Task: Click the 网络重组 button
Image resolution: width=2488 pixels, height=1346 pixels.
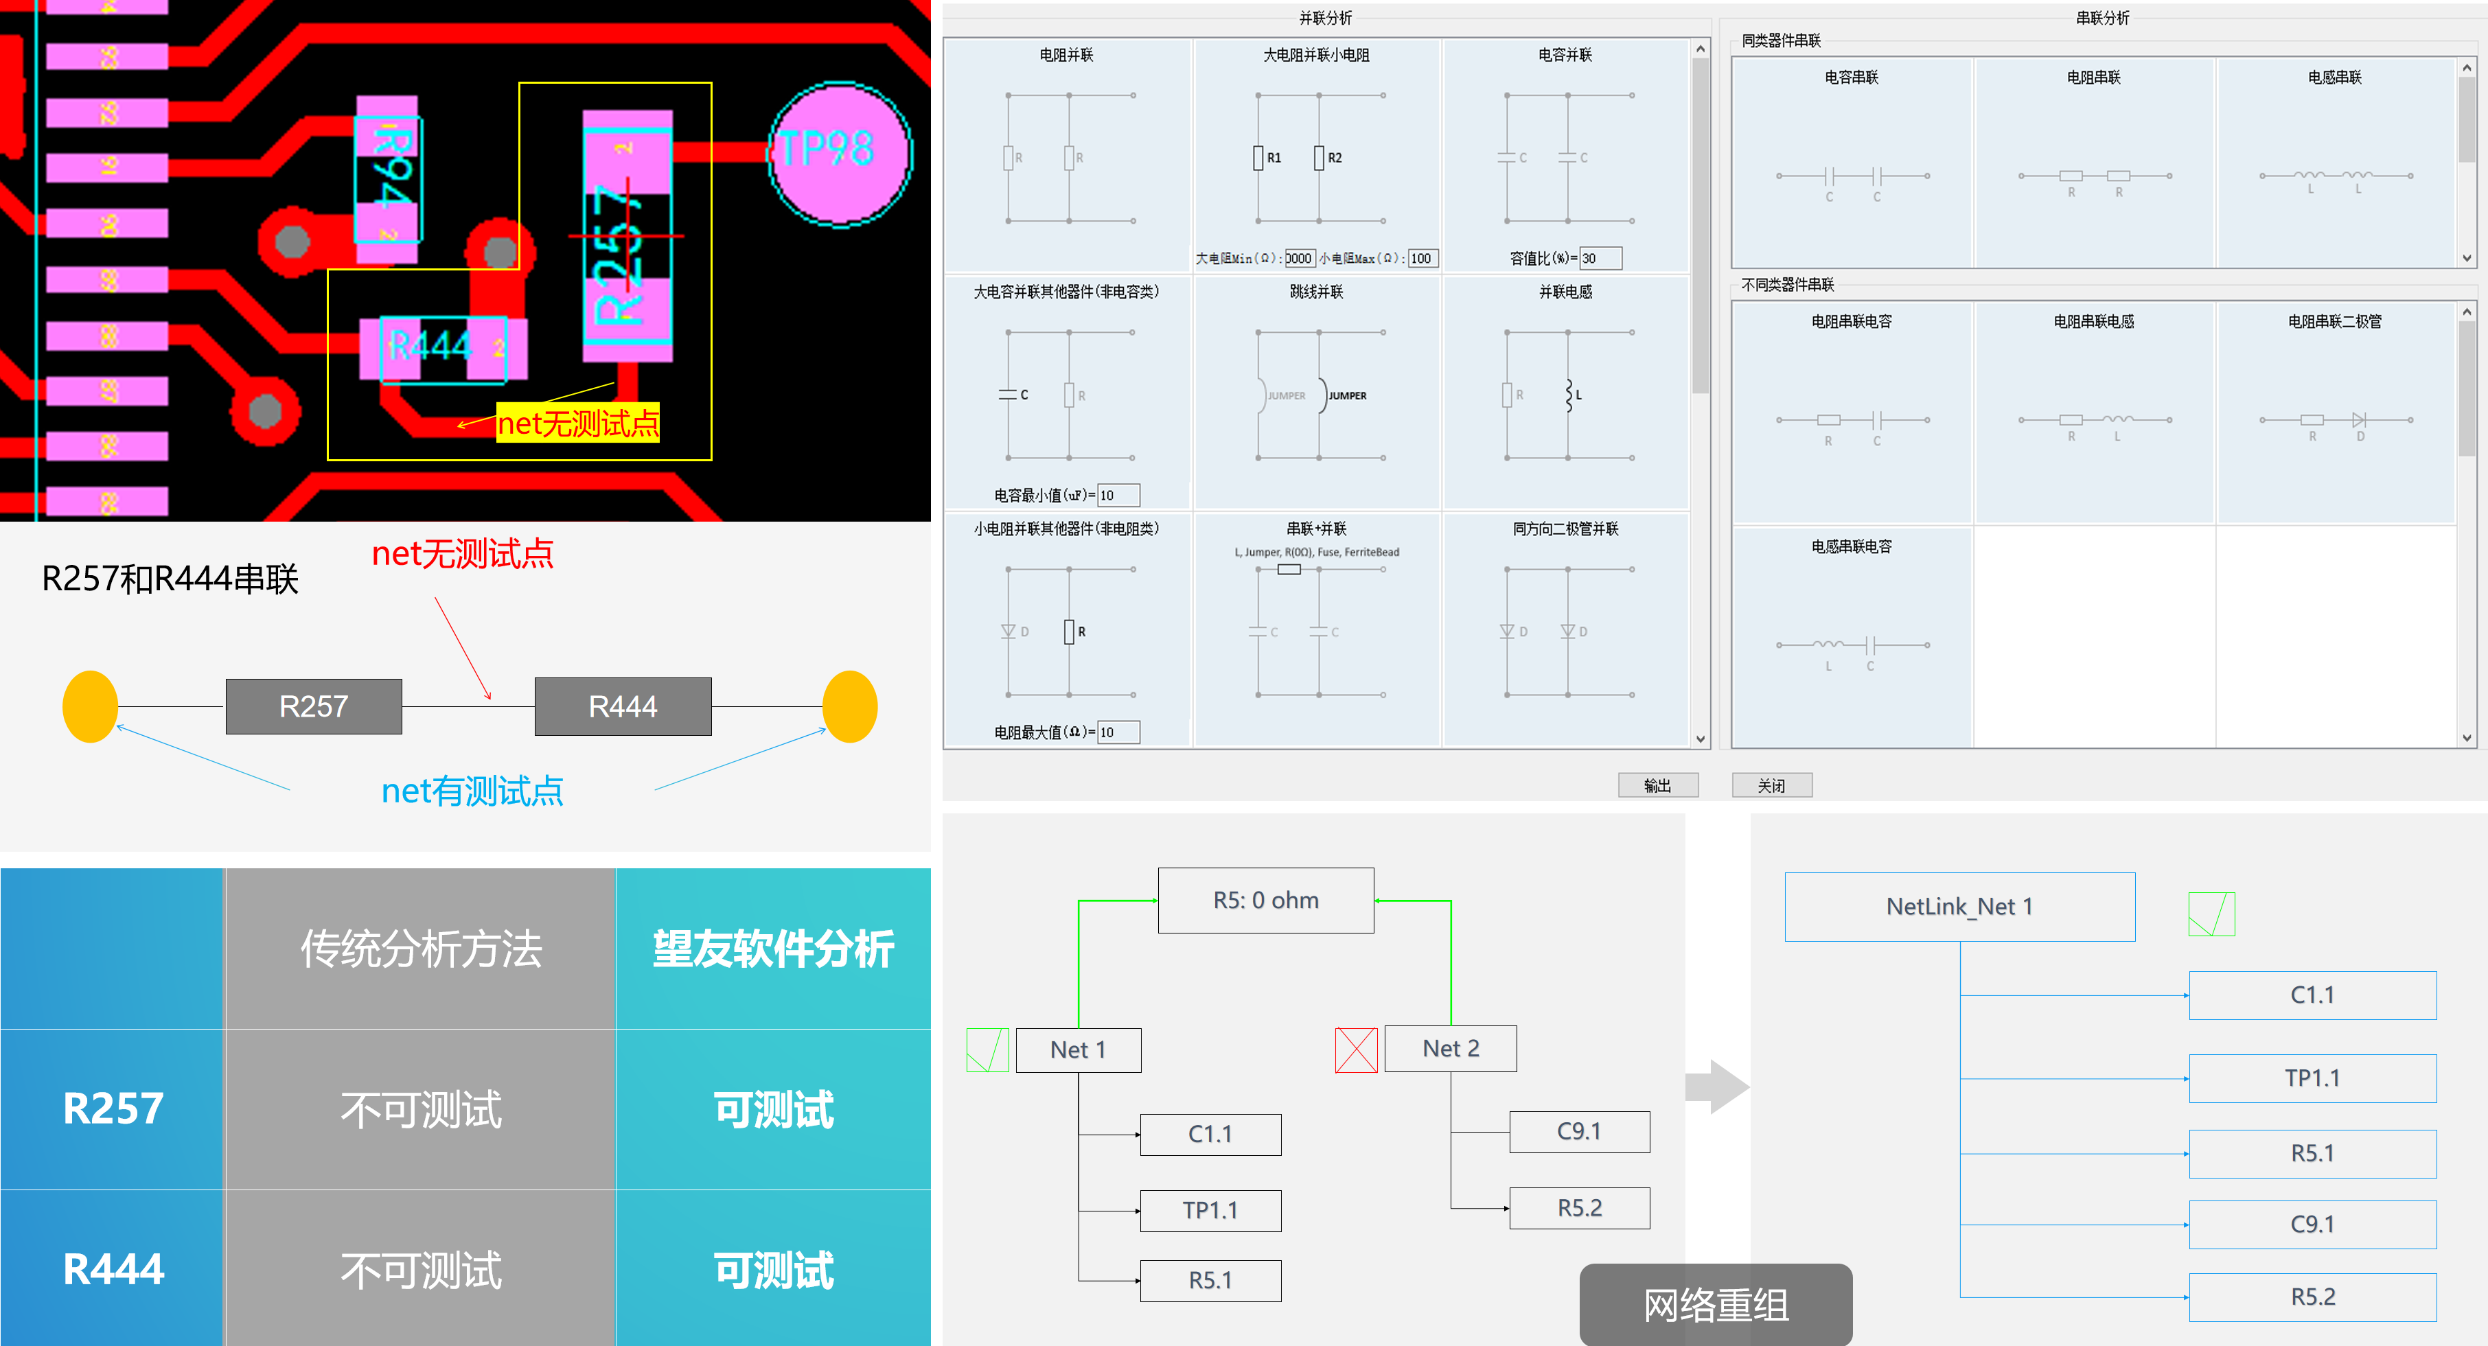Action: (1716, 1305)
